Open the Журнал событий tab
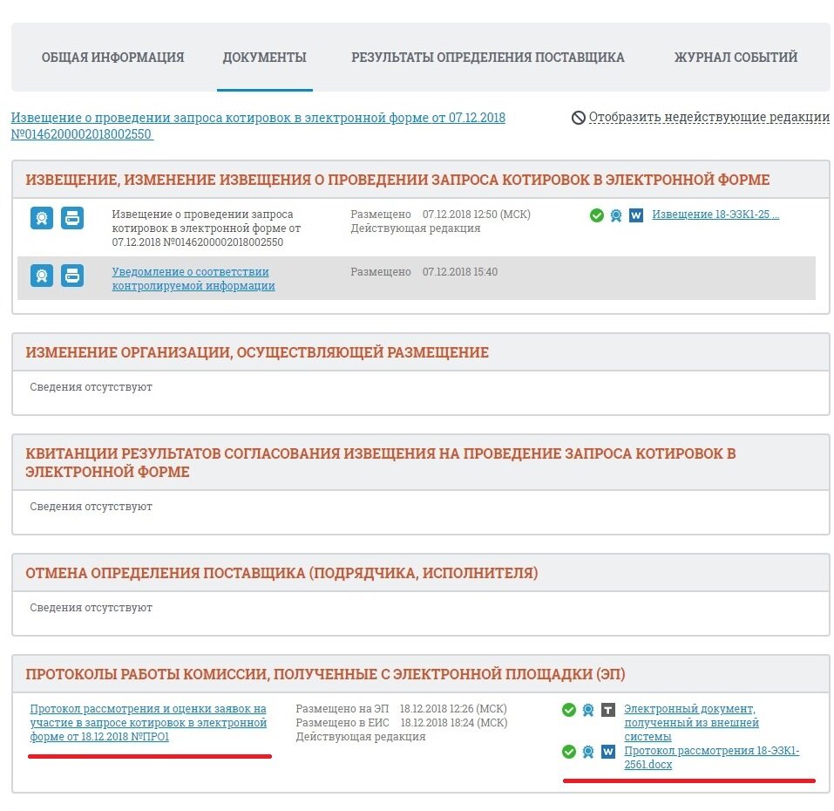 point(736,57)
